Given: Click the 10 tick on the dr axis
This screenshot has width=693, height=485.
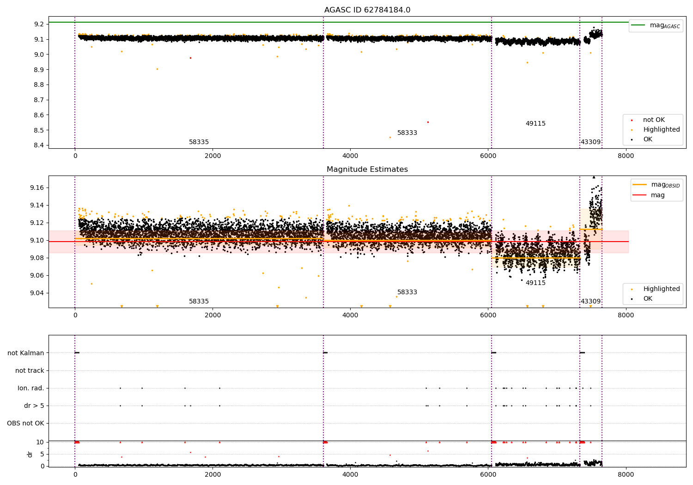Looking at the screenshot, I should 40,442.
